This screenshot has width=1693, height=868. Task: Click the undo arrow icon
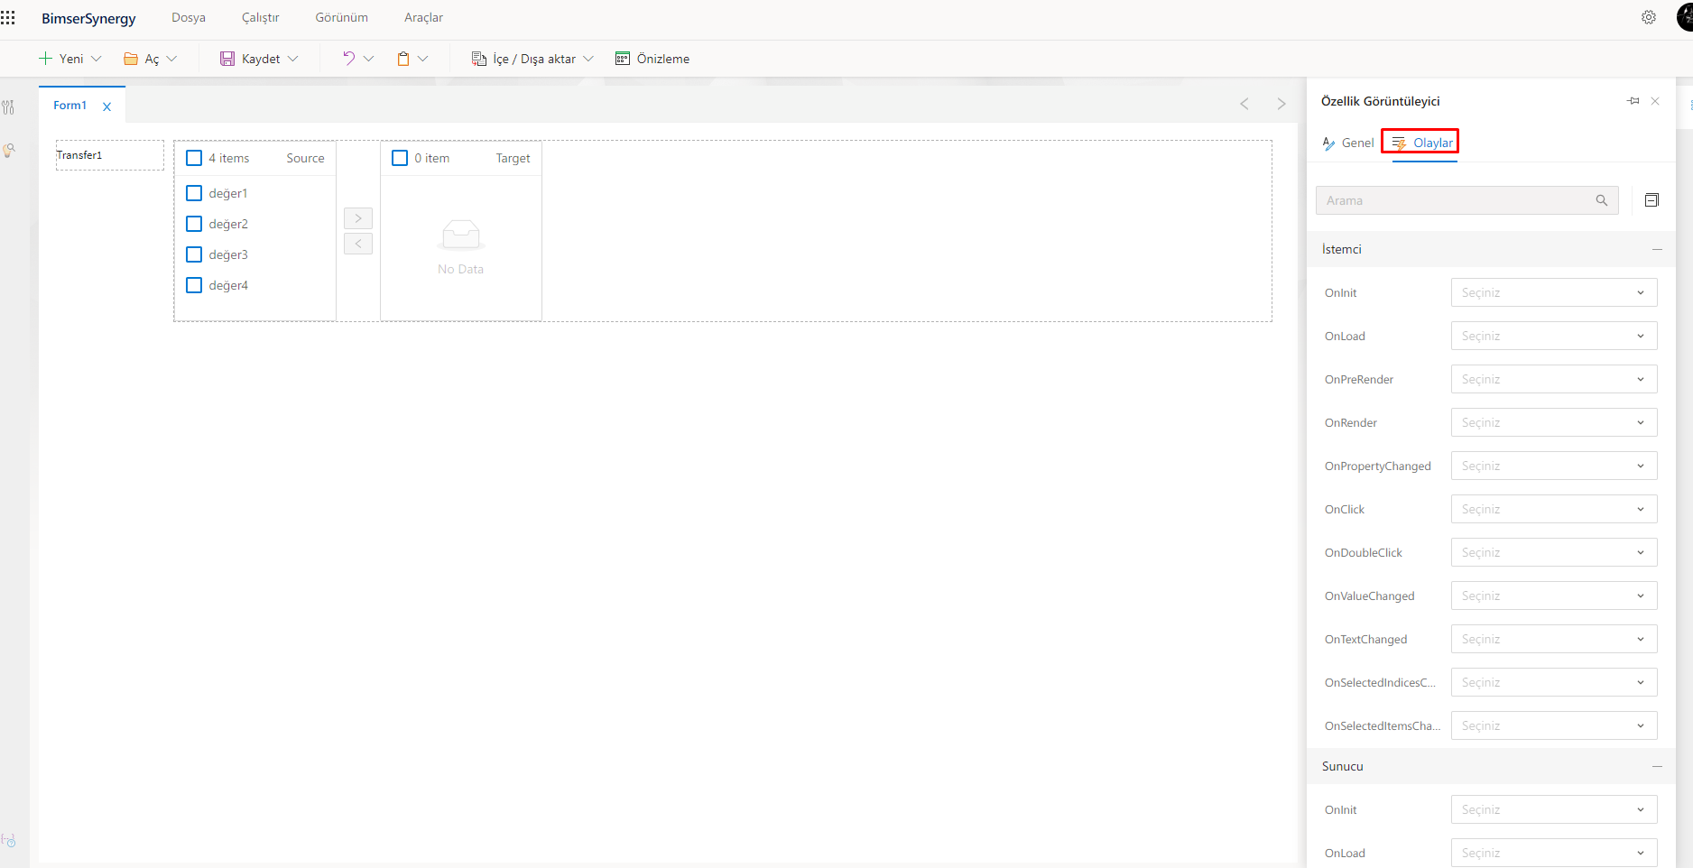click(348, 59)
